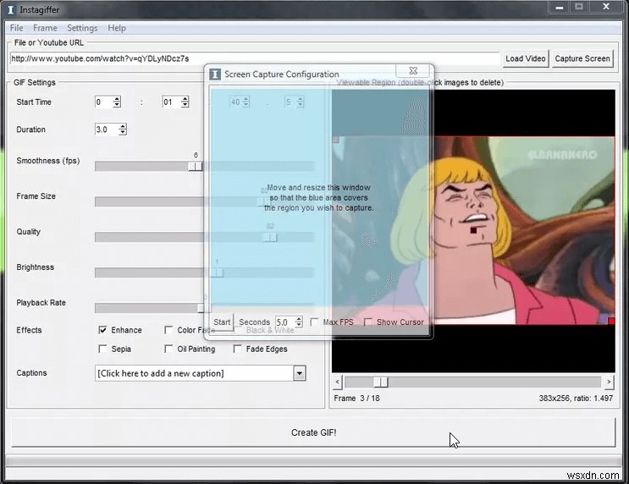Click the Seconds stepper in capture dialog
629x484 pixels.
coord(299,322)
